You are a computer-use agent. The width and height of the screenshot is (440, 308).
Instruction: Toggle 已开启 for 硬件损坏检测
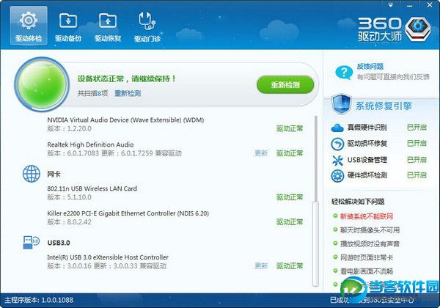[417, 175]
